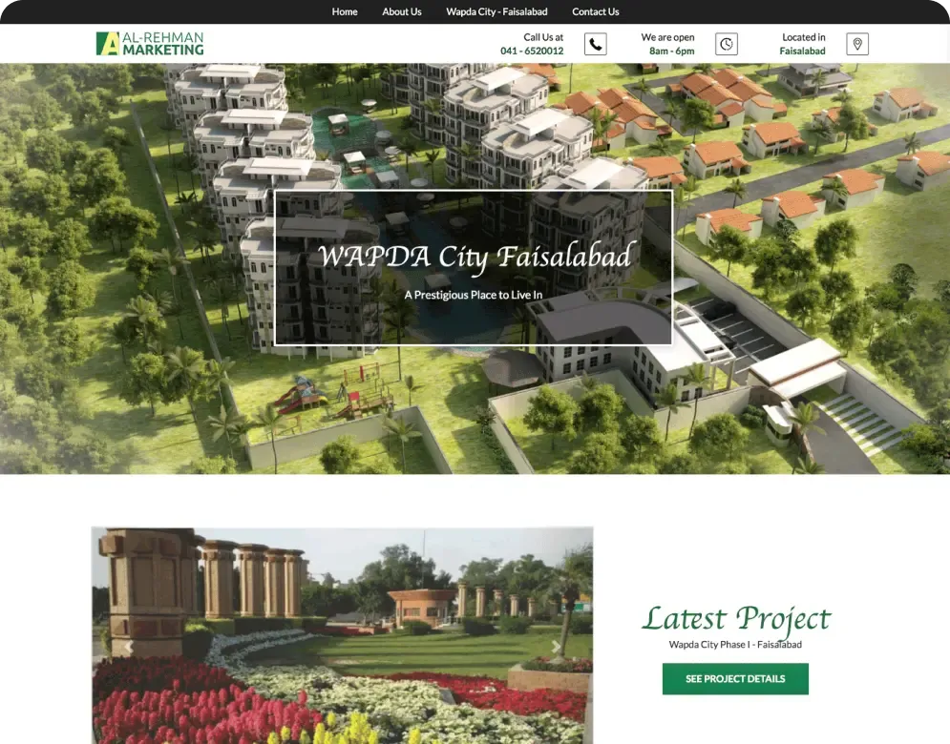
Task: Click the 8am - 6pm hours text
Action: (672, 51)
